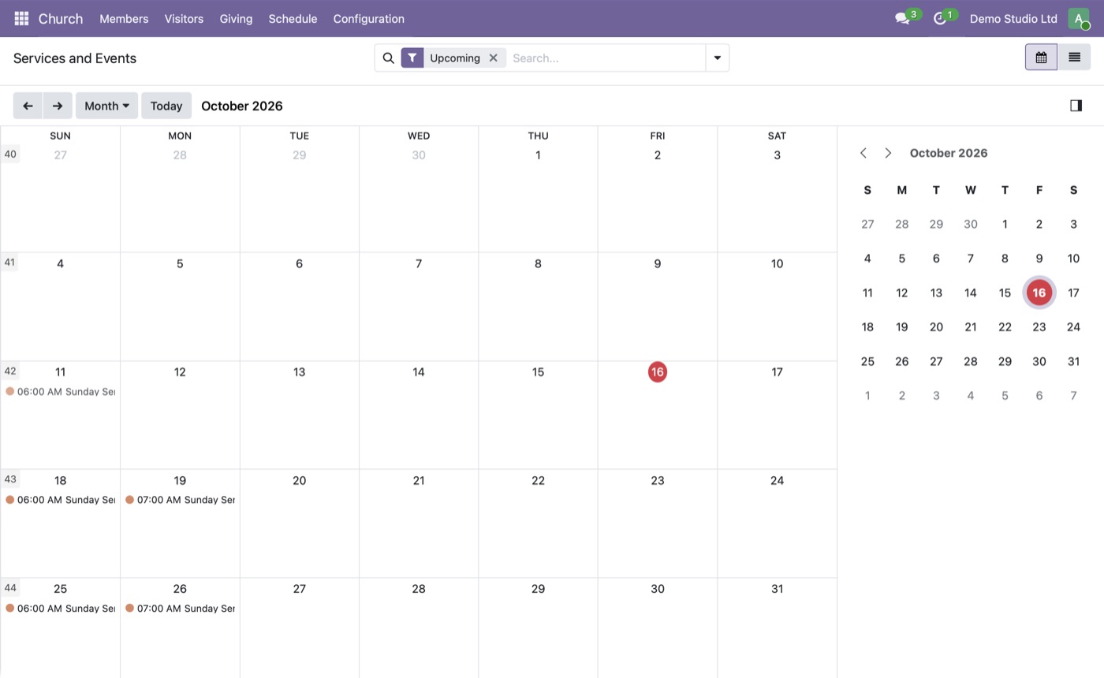Viewport: 1104px width, 678px height.
Task: Click main calendar cell for October 14
Action: pos(419,415)
